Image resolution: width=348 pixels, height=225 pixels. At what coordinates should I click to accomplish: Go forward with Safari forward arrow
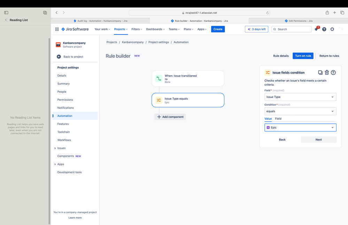(x=64, y=13)
